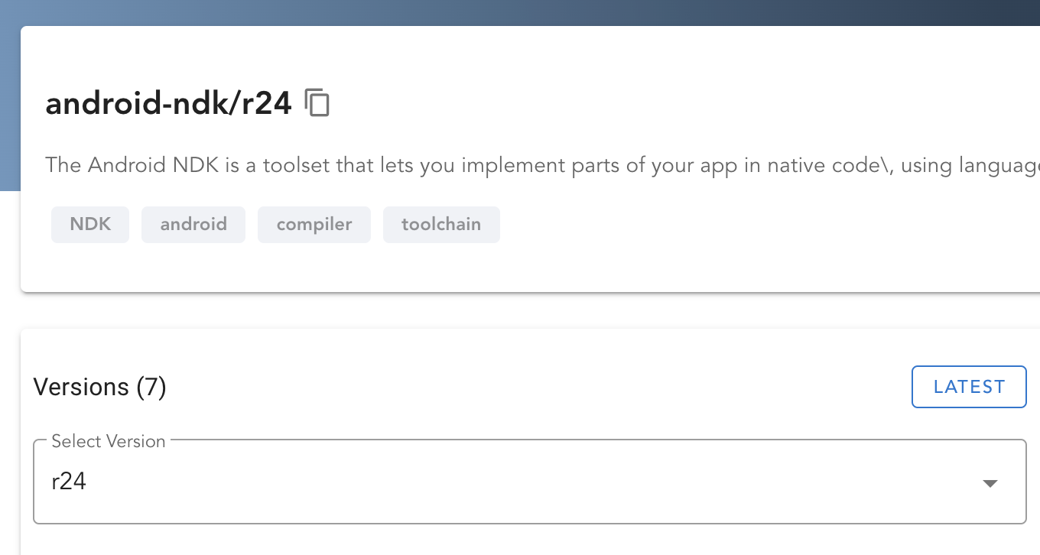
Task: Toggle the LATEST filter button
Action: [968, 387]
